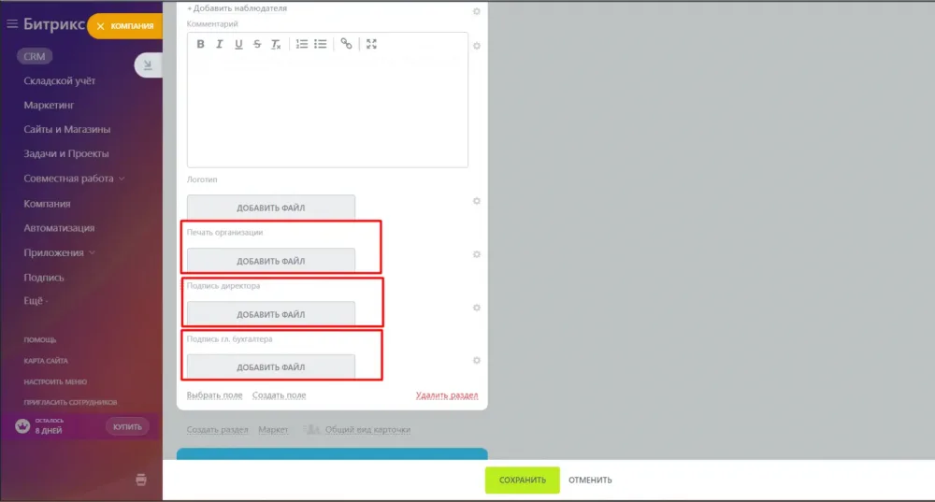Go to Маркетинг section

coord(49,105)
